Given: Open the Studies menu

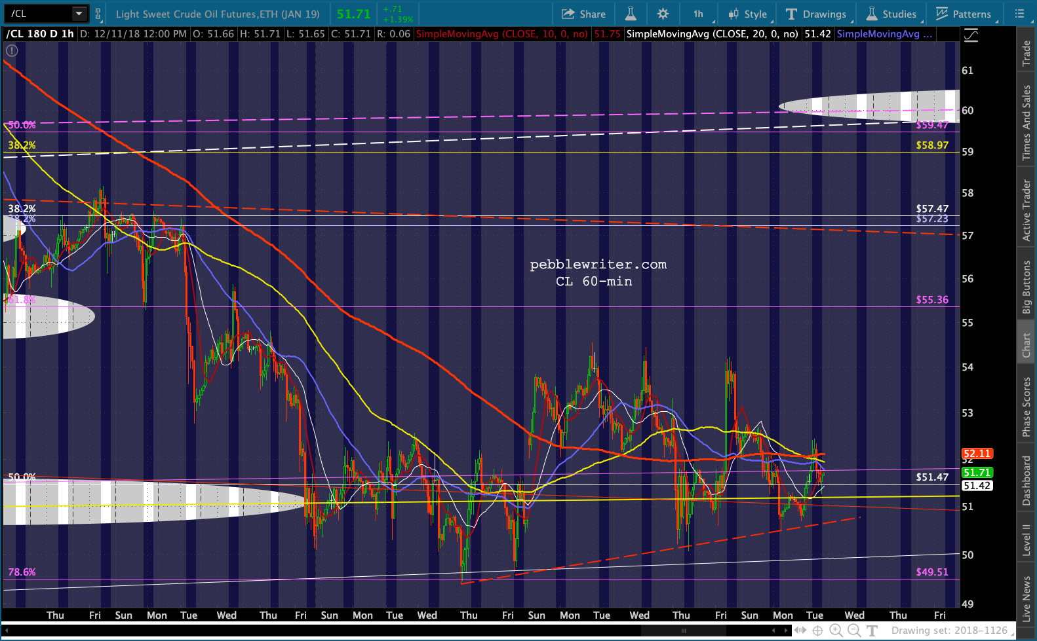Looking at the screenshot, I should 891,14.
